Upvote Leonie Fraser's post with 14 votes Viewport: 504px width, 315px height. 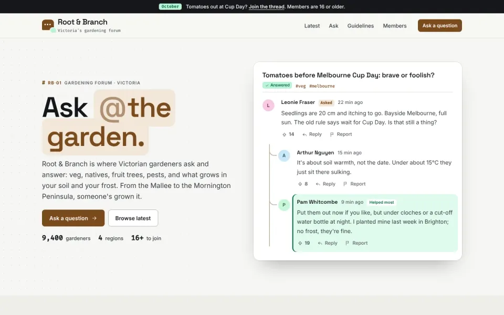[x=288, y=134]
